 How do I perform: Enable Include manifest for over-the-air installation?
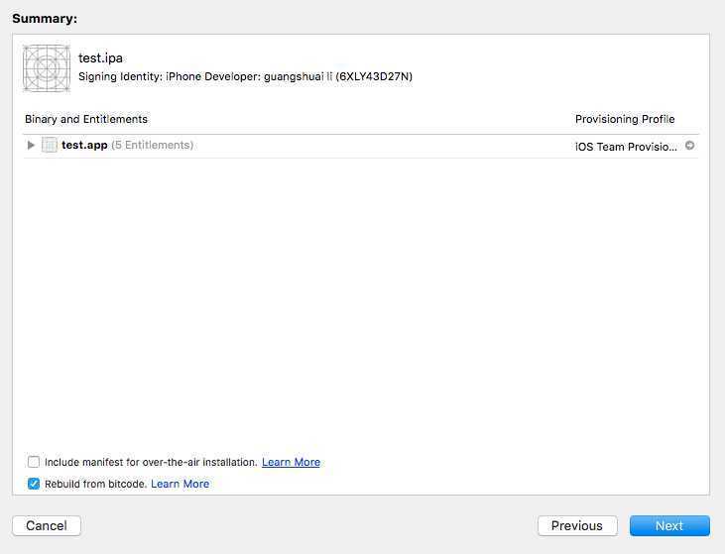click(34, 462)
